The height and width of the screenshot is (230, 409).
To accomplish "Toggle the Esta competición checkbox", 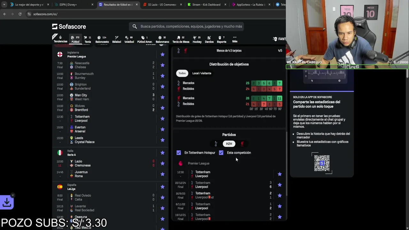I will pyautogui.click(x=221, y=153).
